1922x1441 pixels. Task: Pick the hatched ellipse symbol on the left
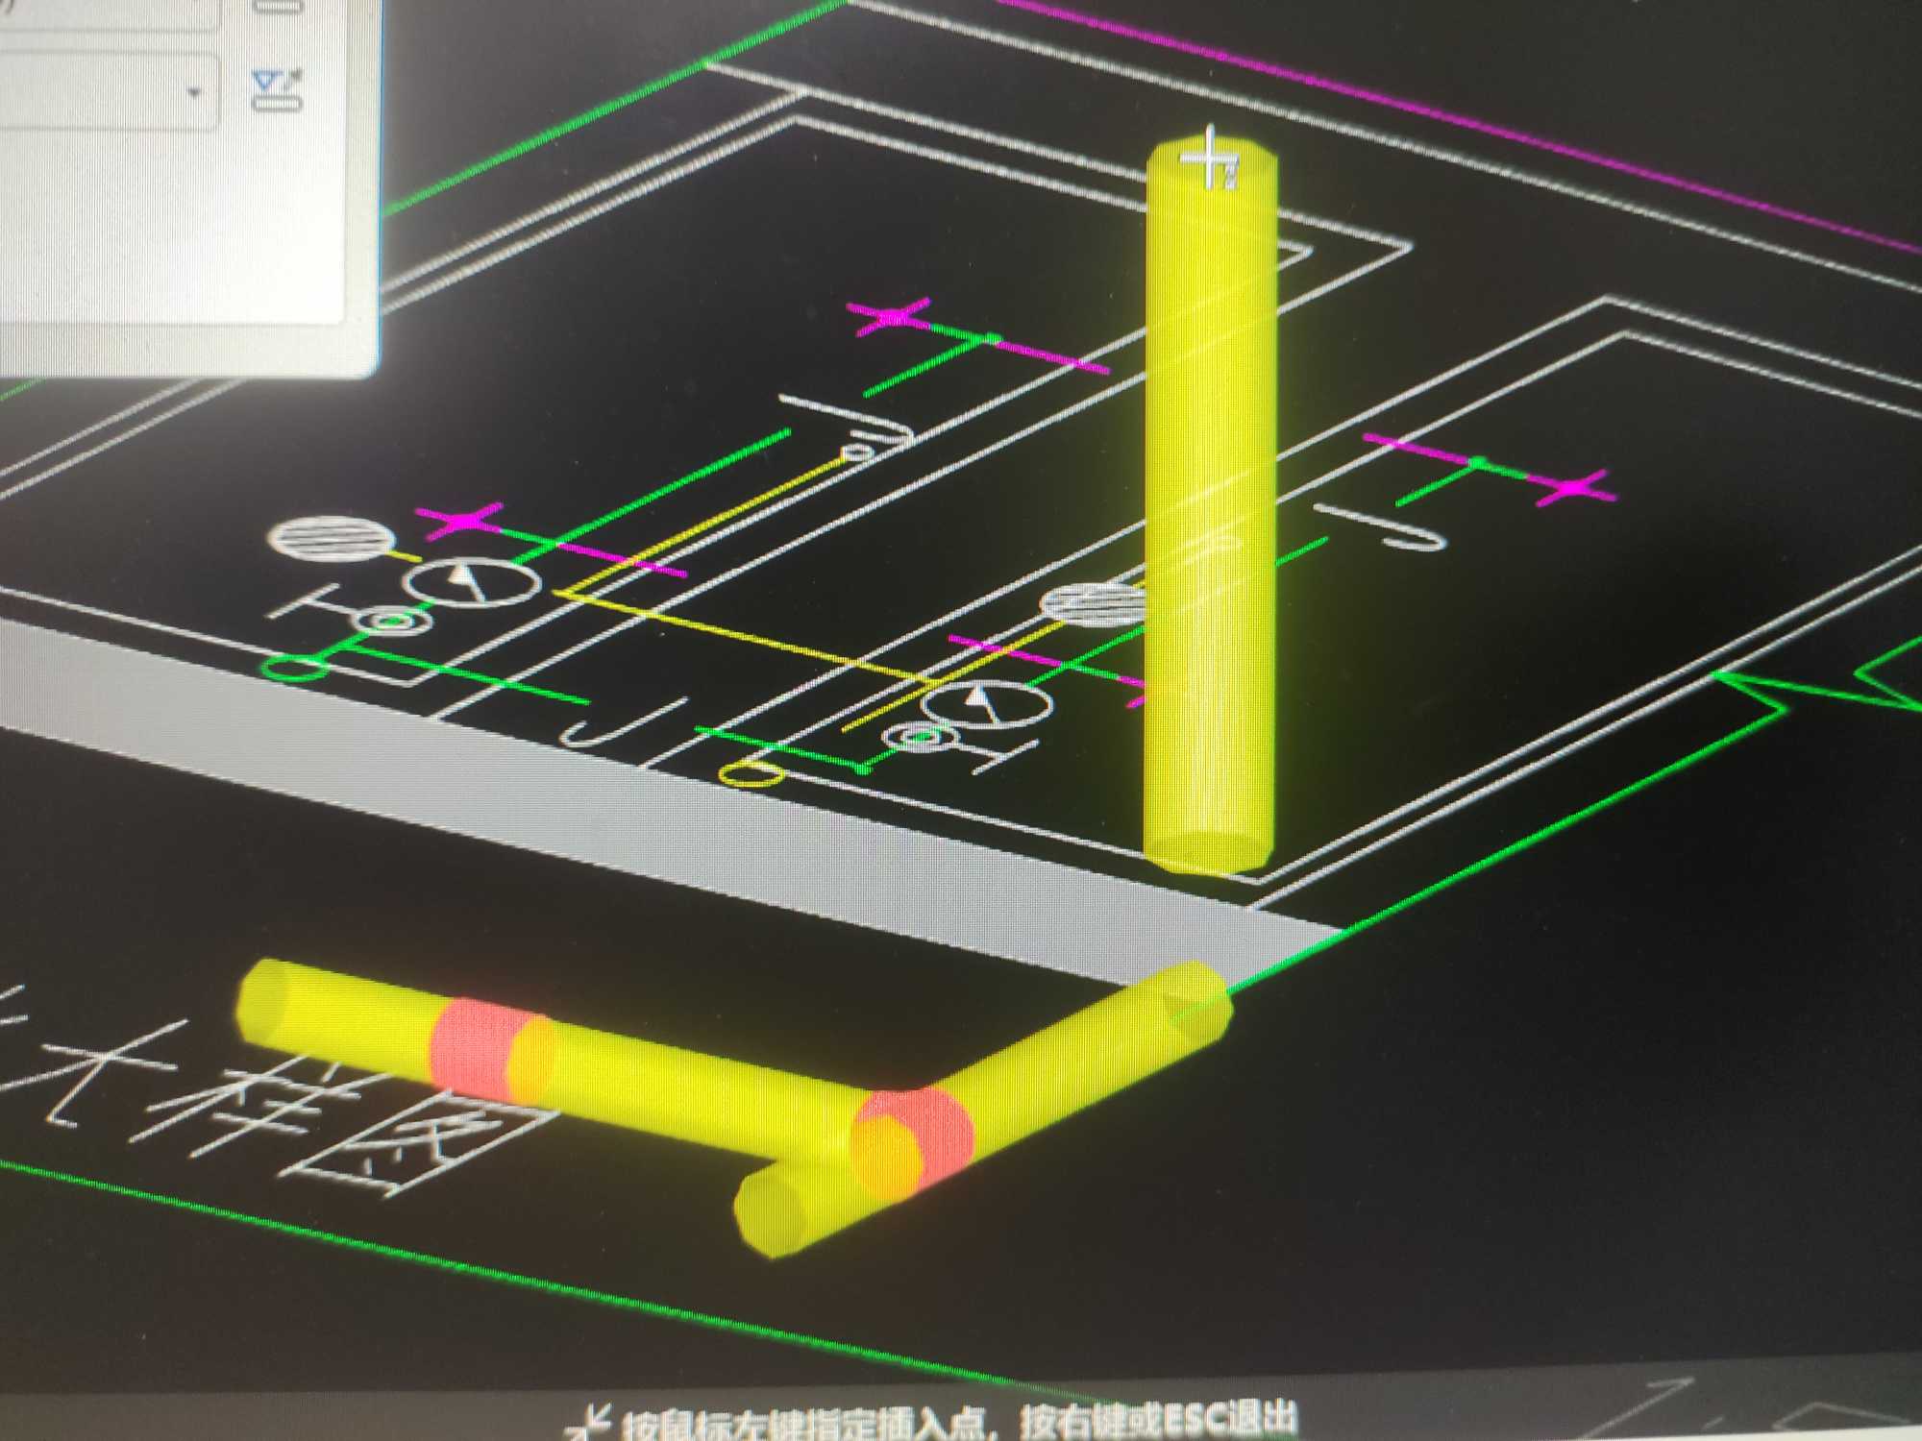click(x=332, y=538)
